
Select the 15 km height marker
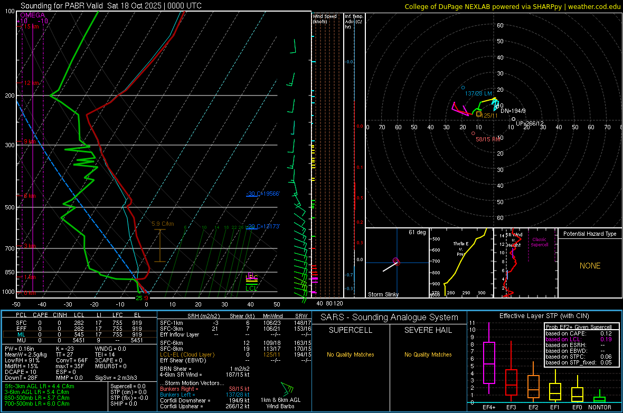click(31, 26)
